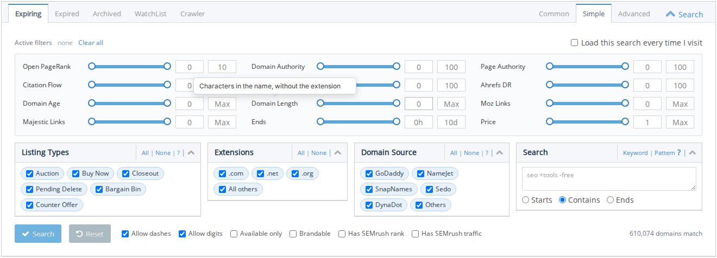Click the Clear all filters link
Viewport: 717px width, 258px height.
click(91, 43)
